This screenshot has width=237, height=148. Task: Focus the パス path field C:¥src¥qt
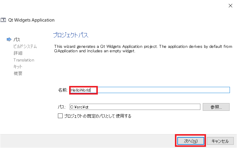tap(135, 107)
